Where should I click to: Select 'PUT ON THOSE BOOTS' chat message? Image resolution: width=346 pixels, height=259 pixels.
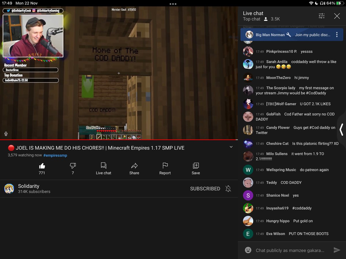tap(309, 234)
